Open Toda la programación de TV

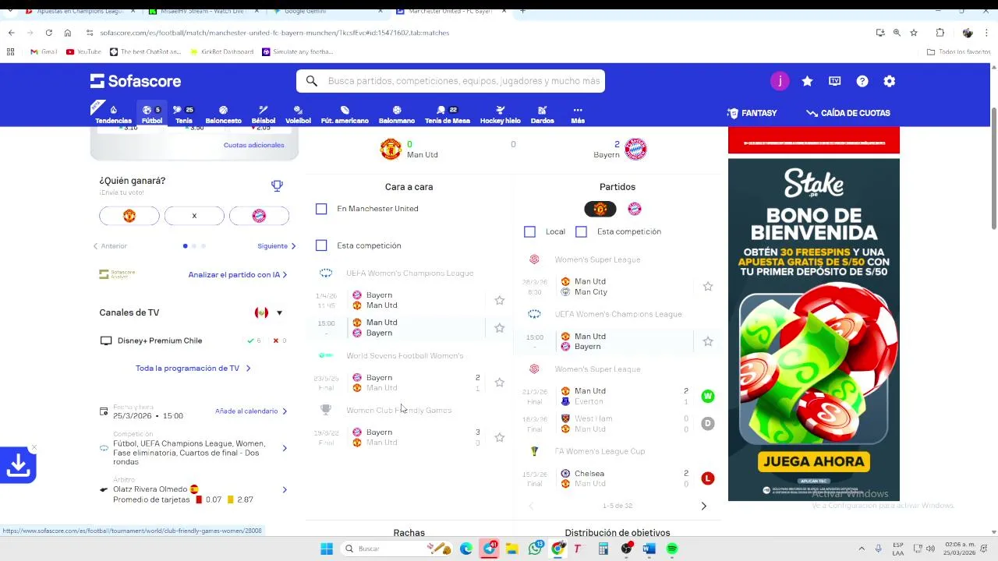click(x=193, y=369)
